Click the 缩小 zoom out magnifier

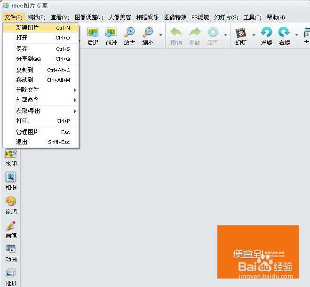click(x=148, y=32)
